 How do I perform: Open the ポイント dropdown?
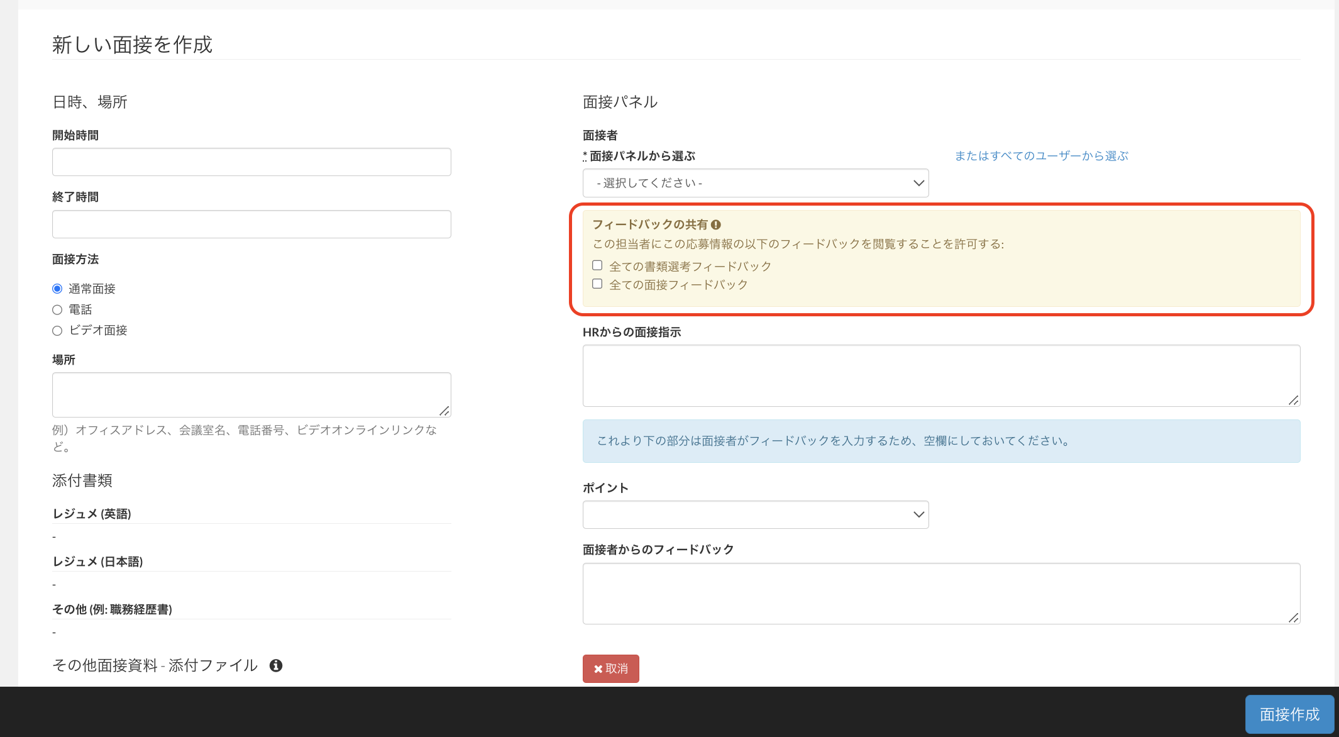754,514
